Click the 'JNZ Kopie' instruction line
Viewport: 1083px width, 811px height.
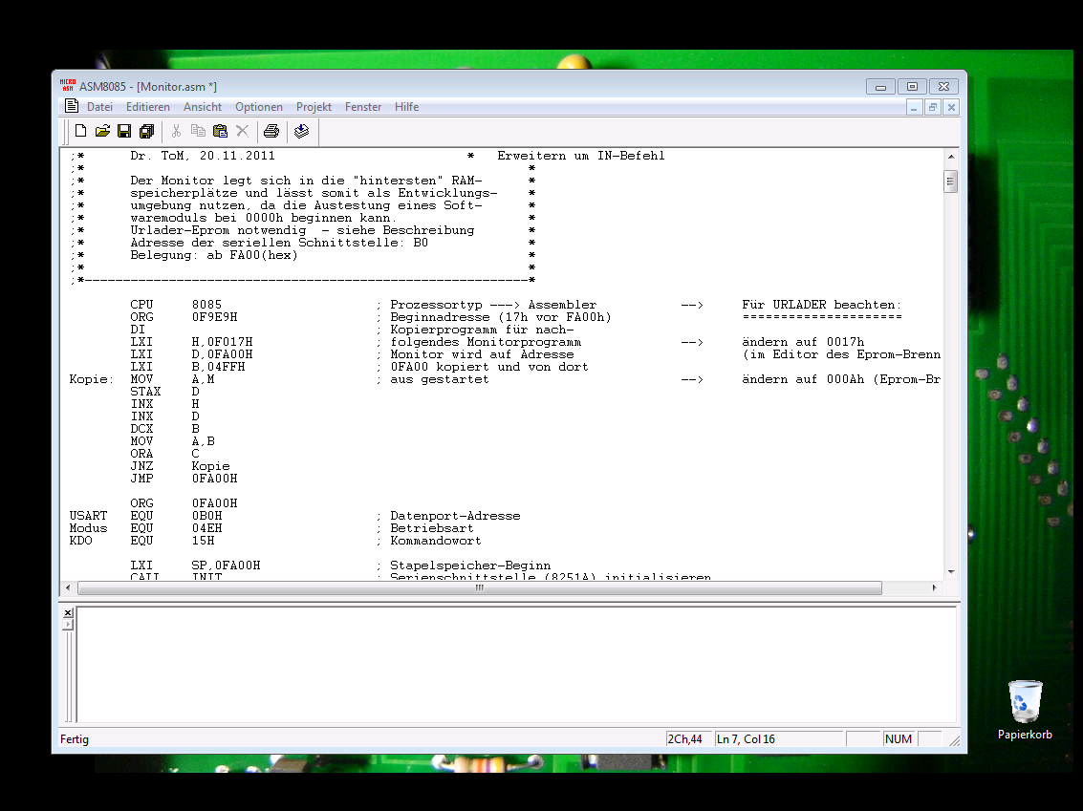click(x=181, y=466)
